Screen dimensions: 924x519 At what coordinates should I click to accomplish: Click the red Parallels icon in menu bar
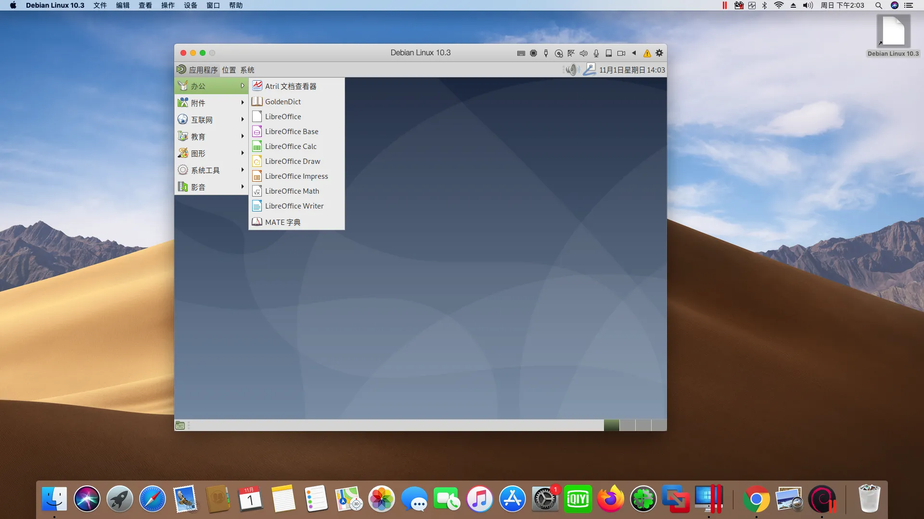click(x=724, y=5)
